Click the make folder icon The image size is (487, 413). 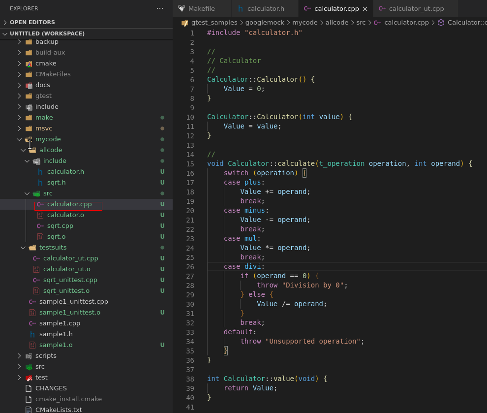click(29, 118)
